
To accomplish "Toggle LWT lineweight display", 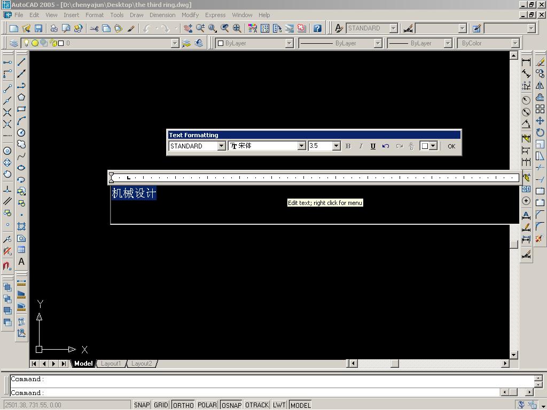I will (279, 405).
